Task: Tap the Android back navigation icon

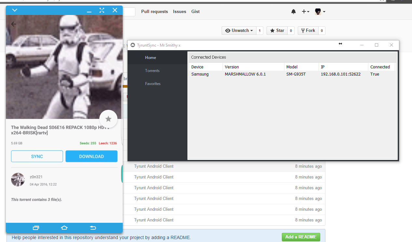Action: 93,228
